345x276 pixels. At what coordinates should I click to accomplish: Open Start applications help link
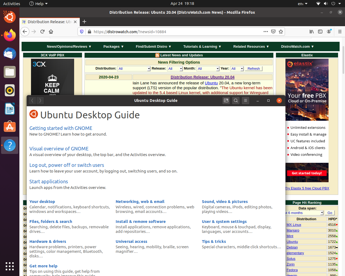(49, 182)
